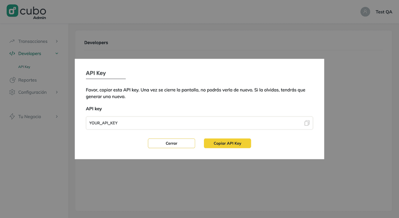
Task: Select Reportes in the sidebar
Action: [27, 80]
